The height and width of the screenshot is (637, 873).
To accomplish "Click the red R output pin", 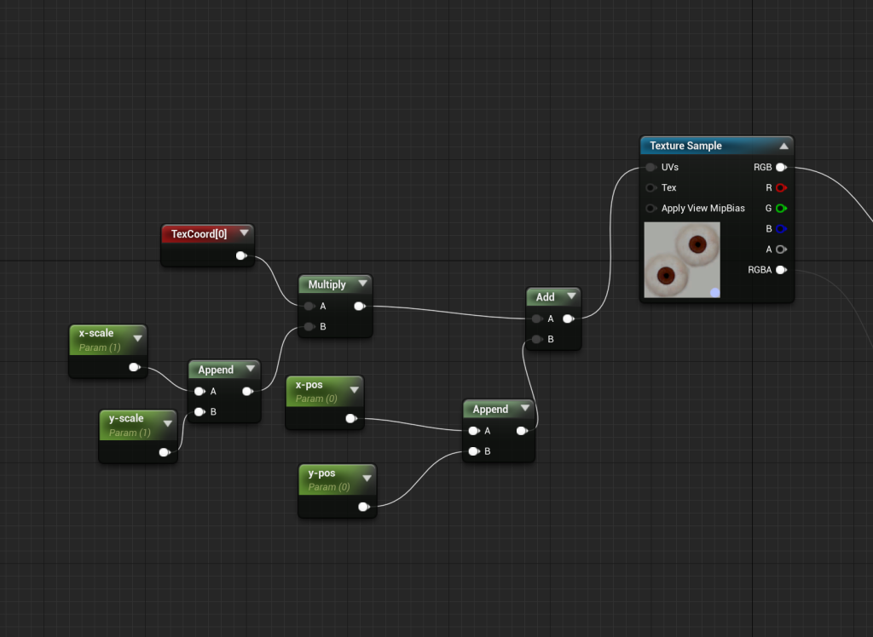I will [x=780, y=188].
